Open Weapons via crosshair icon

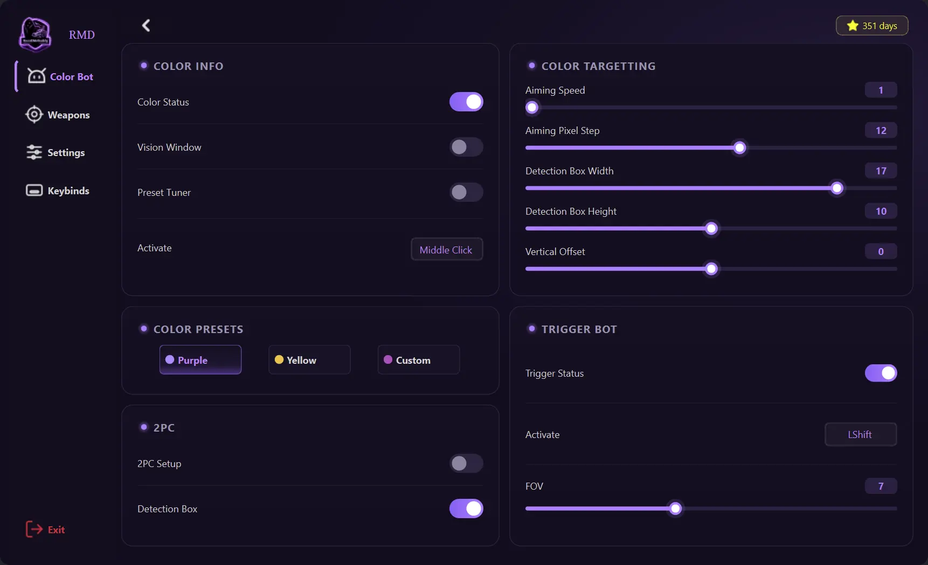point(34,115)
